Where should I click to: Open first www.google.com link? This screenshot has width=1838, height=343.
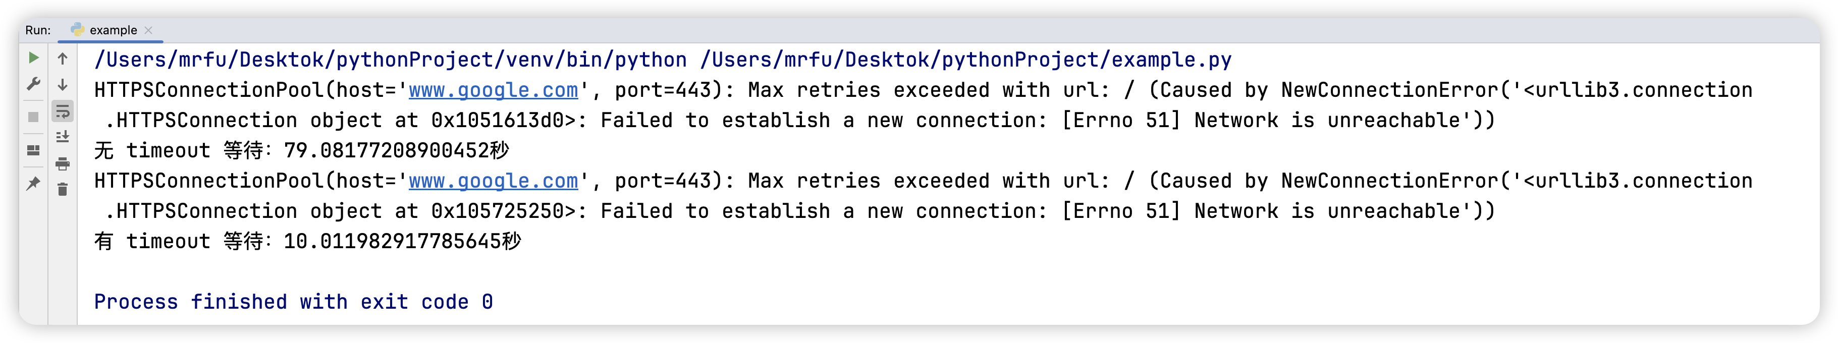493,91
